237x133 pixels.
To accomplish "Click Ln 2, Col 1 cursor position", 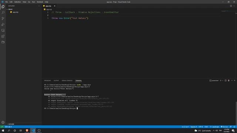I will point(185,127).
